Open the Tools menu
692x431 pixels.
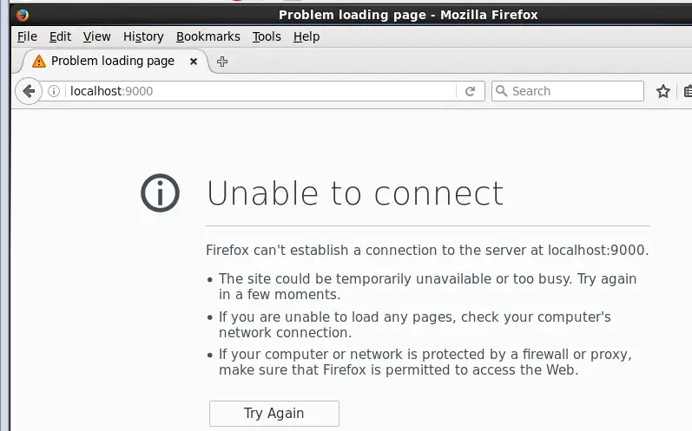[x=267, y=36]
